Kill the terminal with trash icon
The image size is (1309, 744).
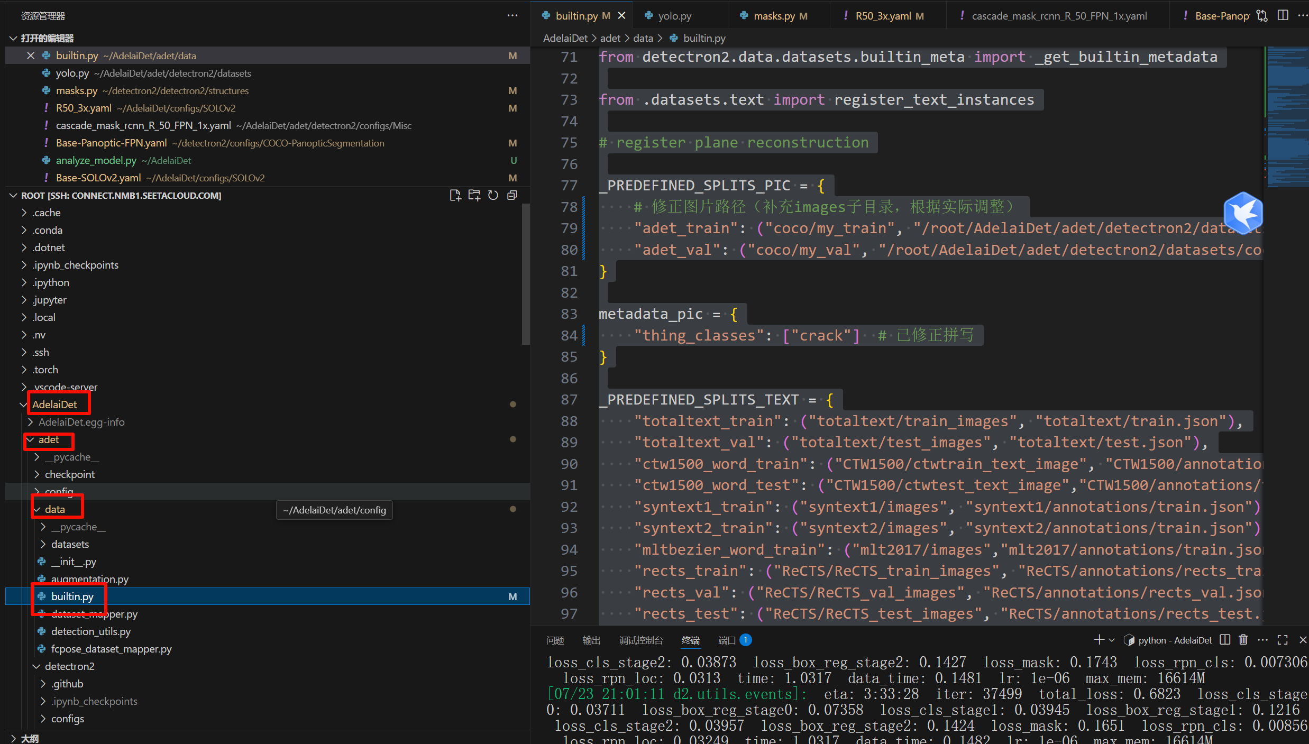[1243, 640]
